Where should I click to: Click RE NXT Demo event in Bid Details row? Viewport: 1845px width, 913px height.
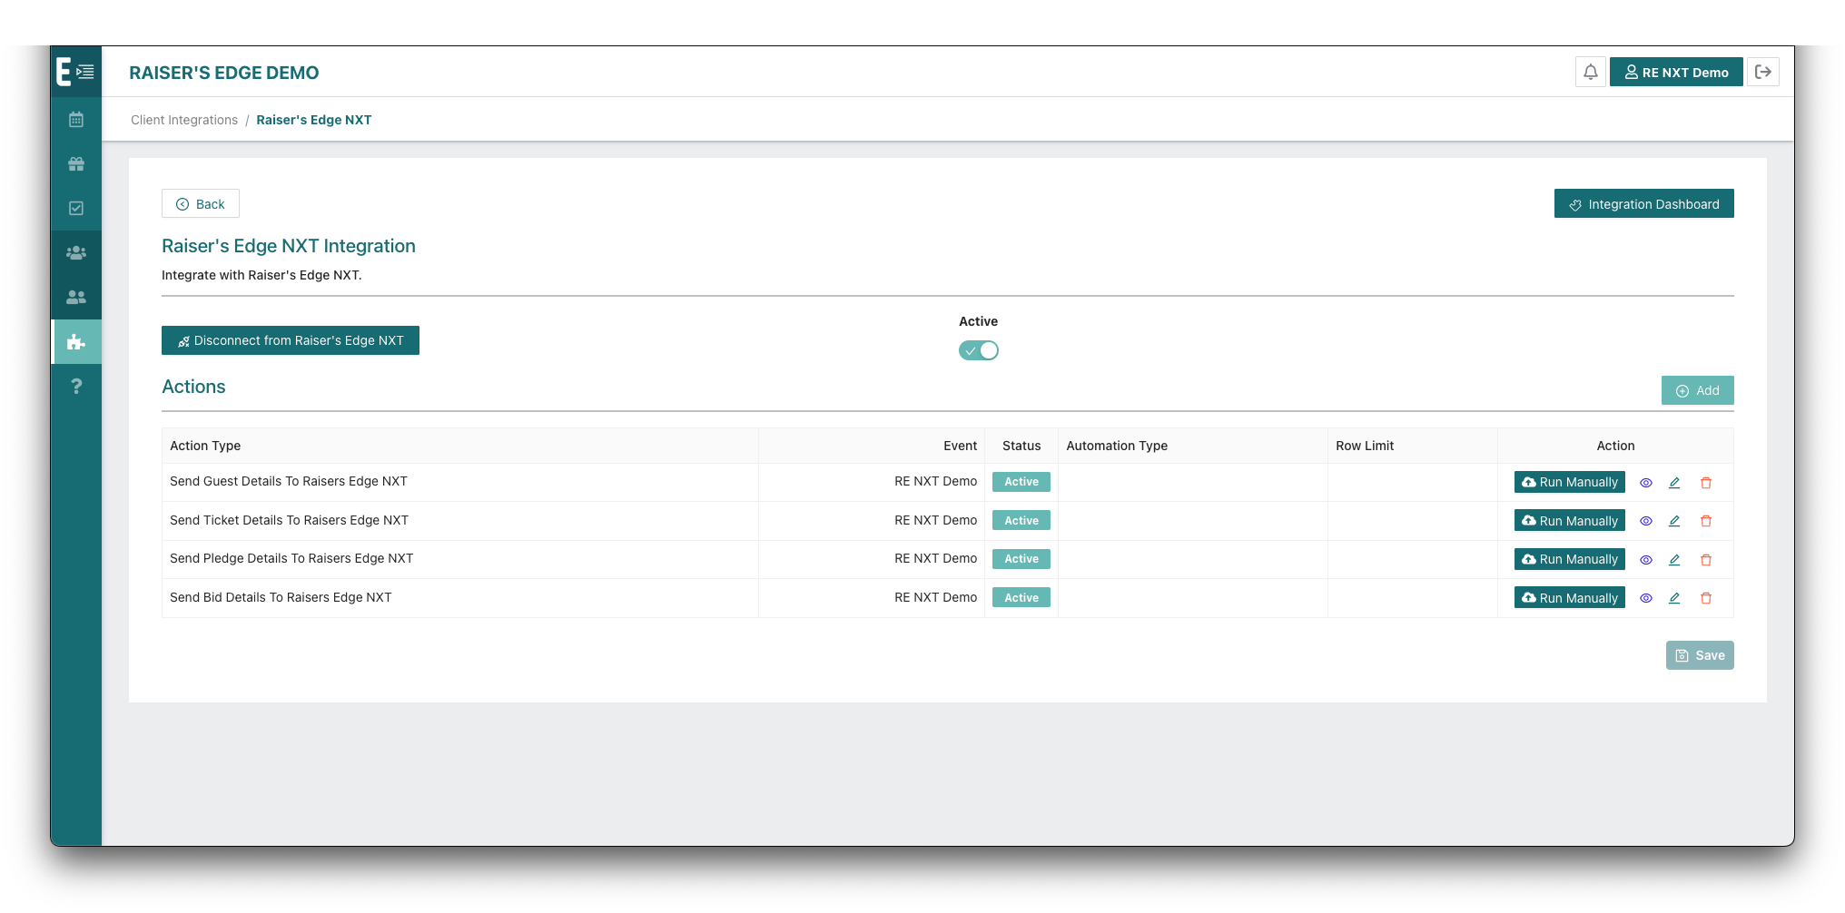[x=935, y=597]
